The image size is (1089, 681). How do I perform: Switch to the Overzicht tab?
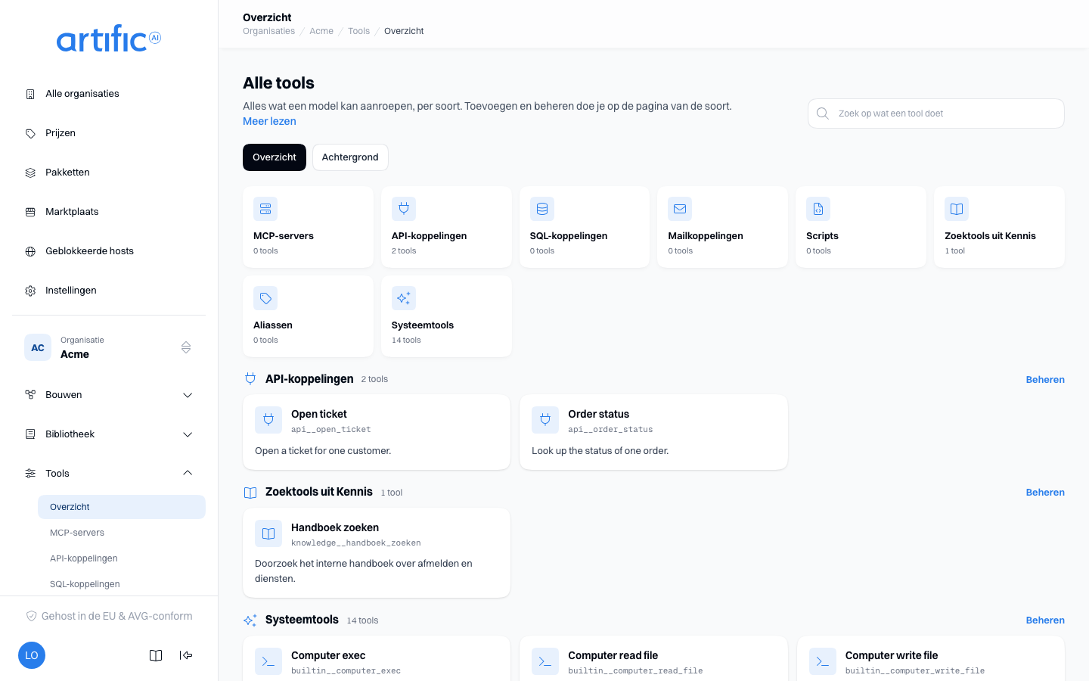pyautogui.click(x=275, y=157)
